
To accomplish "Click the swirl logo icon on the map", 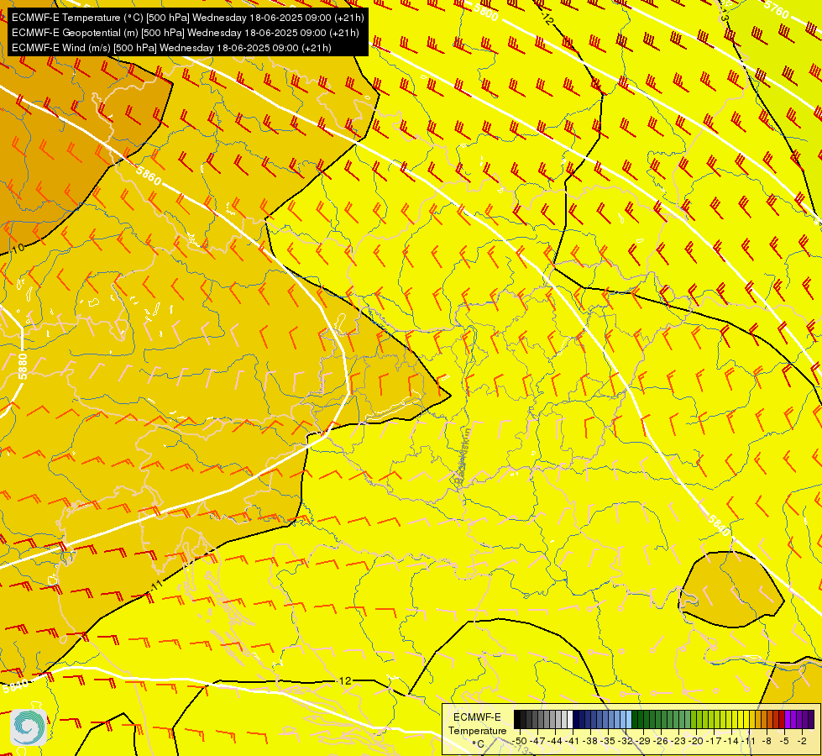I will (x=29, y=727).
